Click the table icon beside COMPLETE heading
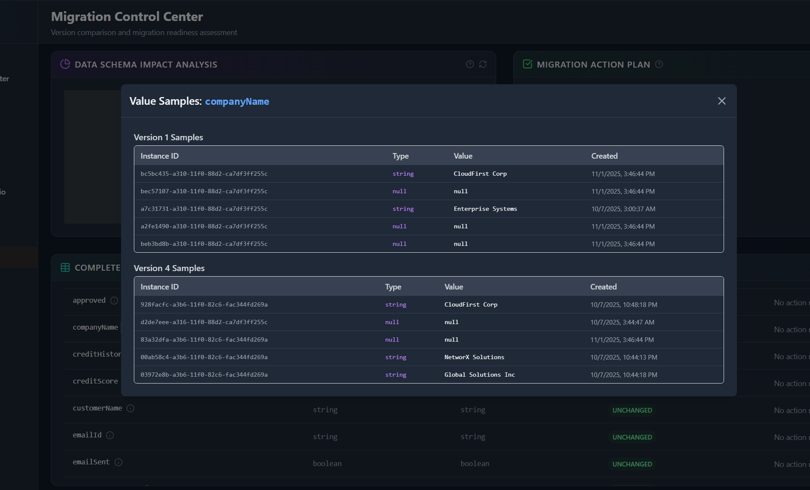Viewport: 810px width, 490px height. (x=65, y=268)
